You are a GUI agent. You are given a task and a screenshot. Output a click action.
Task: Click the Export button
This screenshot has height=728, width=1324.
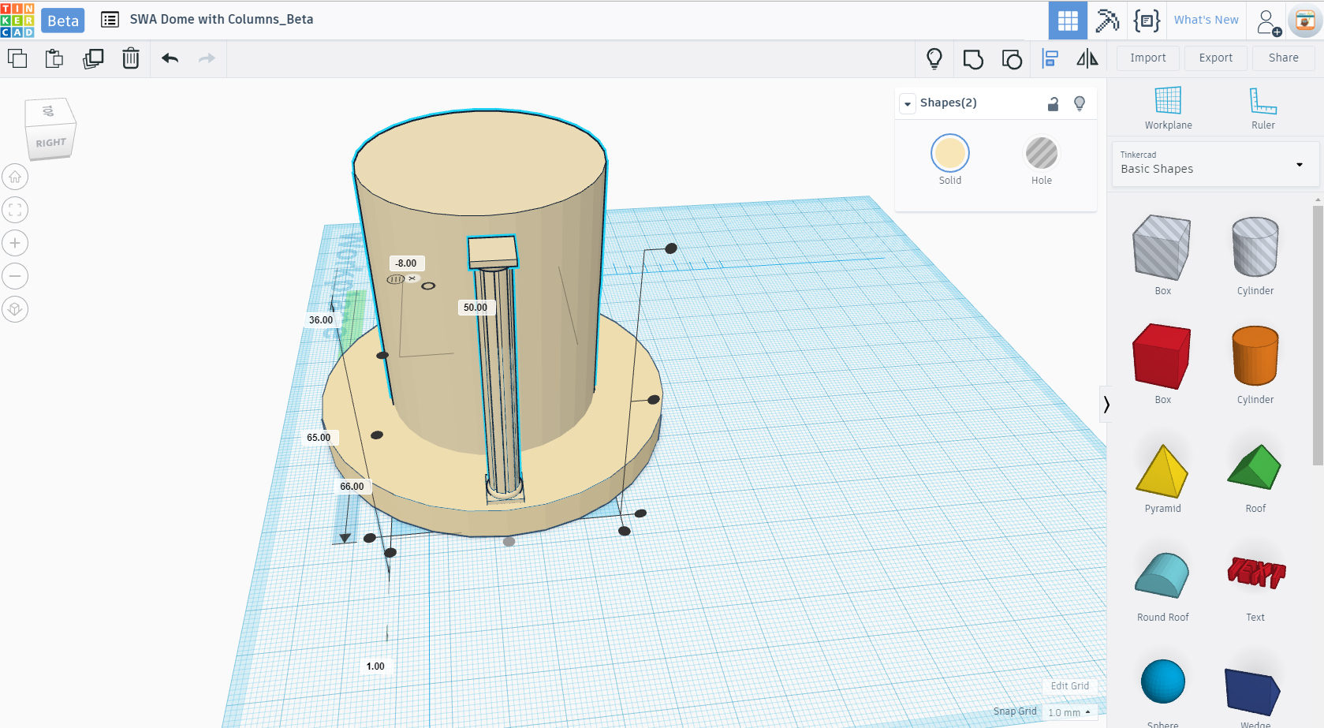point(1215,58)
